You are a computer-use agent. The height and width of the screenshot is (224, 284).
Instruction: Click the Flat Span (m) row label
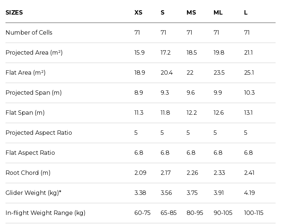click(25, 113)
